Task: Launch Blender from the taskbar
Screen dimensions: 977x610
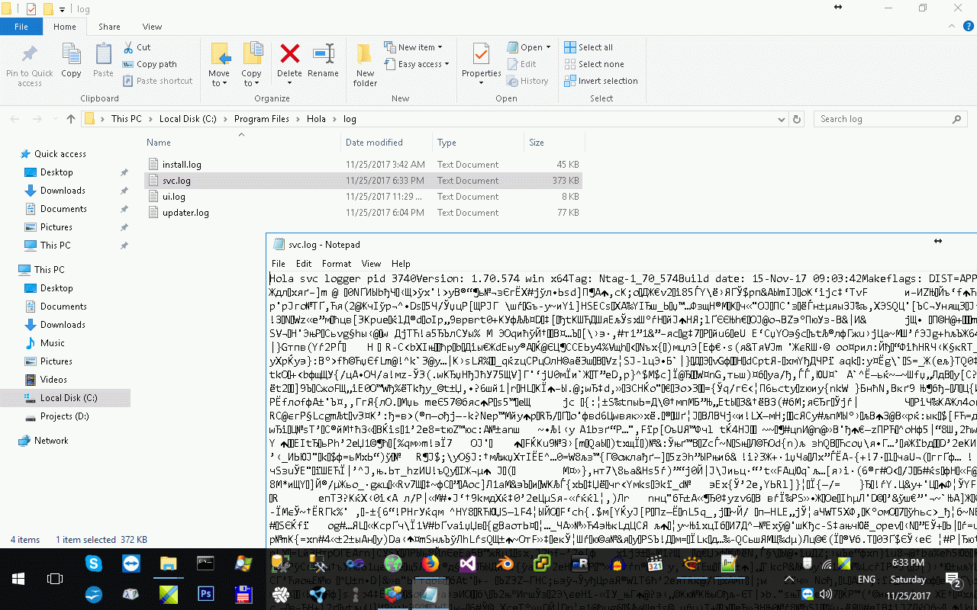Action: coord(505,563)
